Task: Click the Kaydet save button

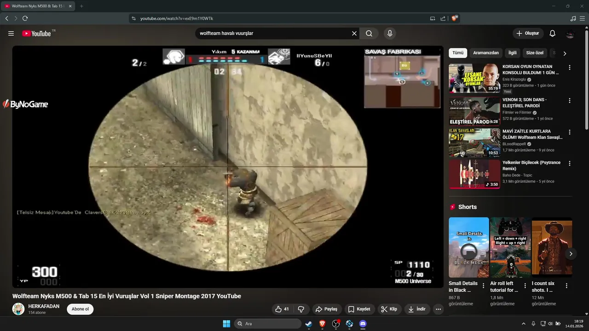Action: click(359, 309)
